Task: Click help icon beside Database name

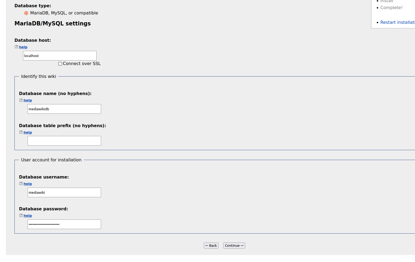Action: [x=21, y=100]
